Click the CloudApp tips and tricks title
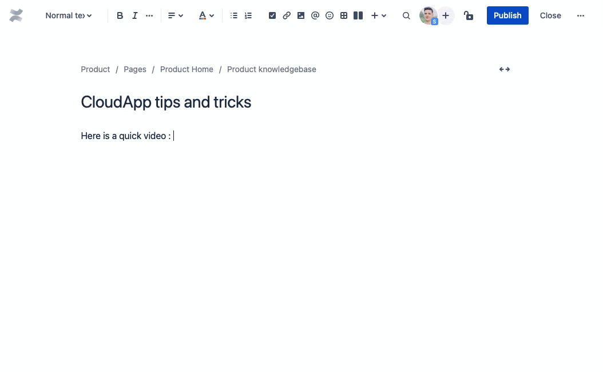603x372 pixels. tap(166, 102)
